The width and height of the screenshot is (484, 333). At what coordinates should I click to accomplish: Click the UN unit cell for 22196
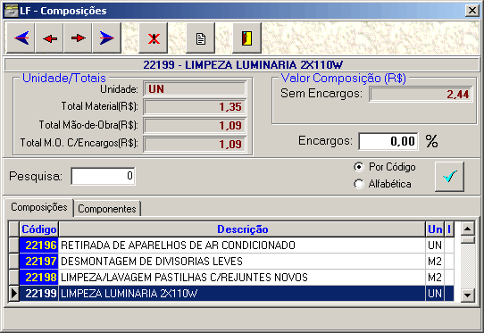(435, 246)
